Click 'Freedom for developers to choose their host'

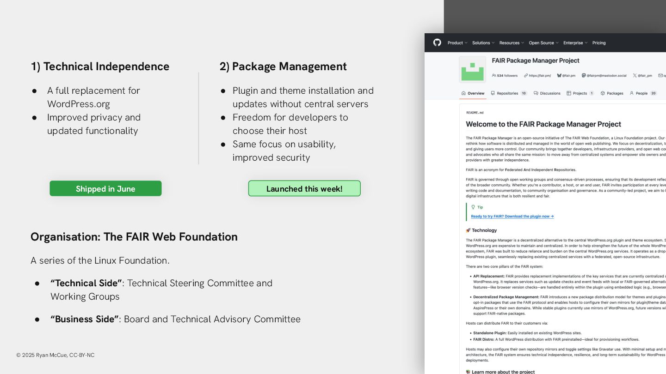pos(290,124)
